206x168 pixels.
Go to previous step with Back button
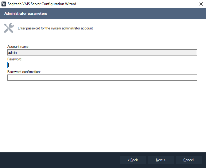pos(133,160)
